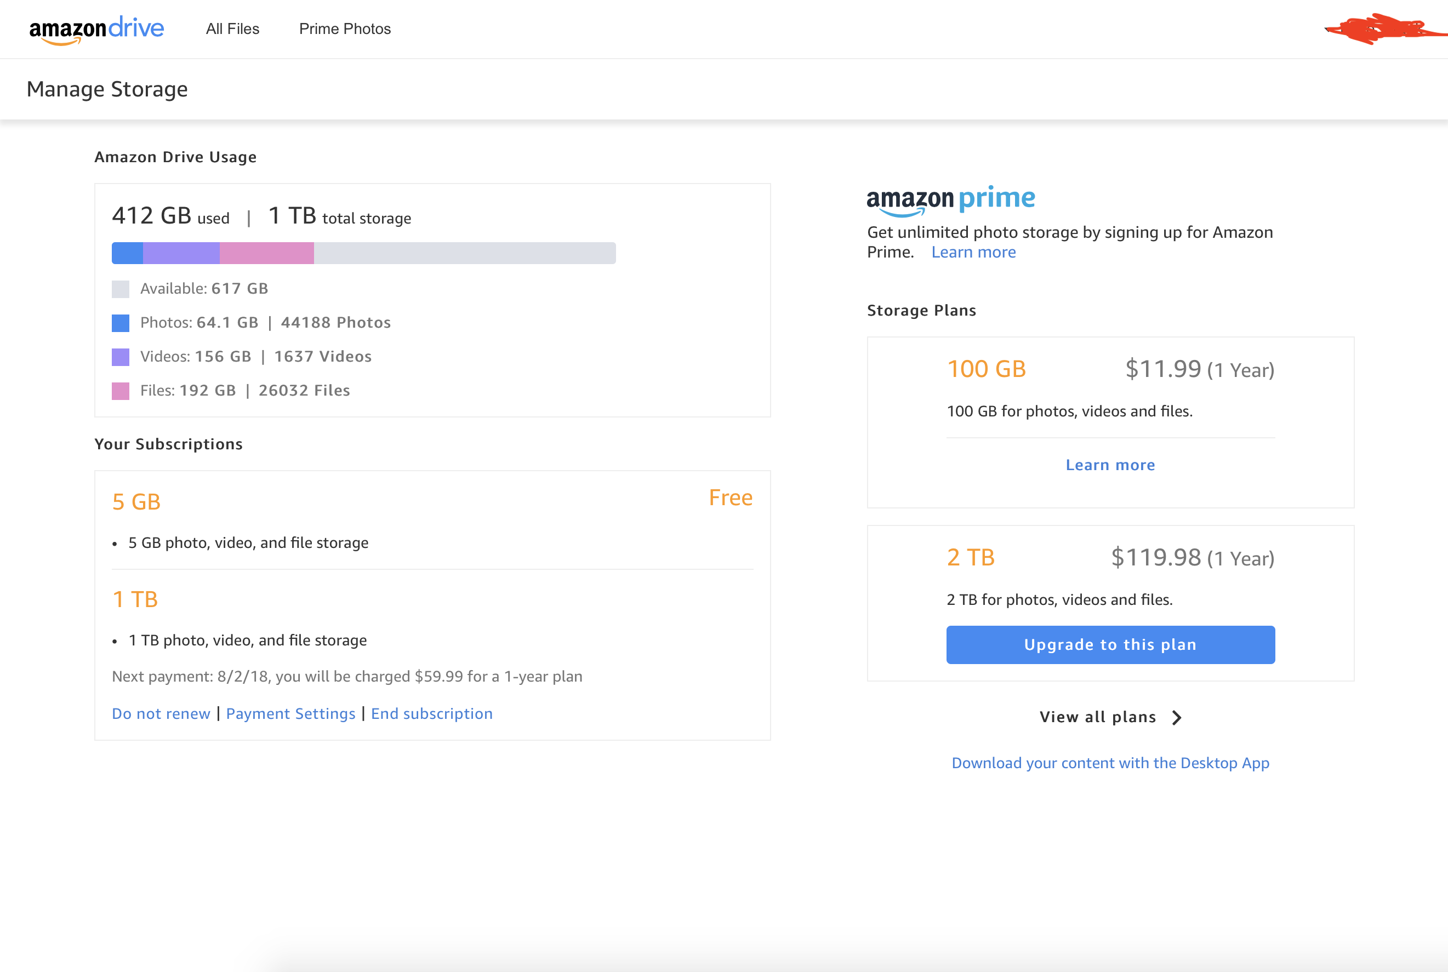Click the chevron arrow beside View all plans
Viewport: 1448px width, 972px height.
tap(1176, 717)
